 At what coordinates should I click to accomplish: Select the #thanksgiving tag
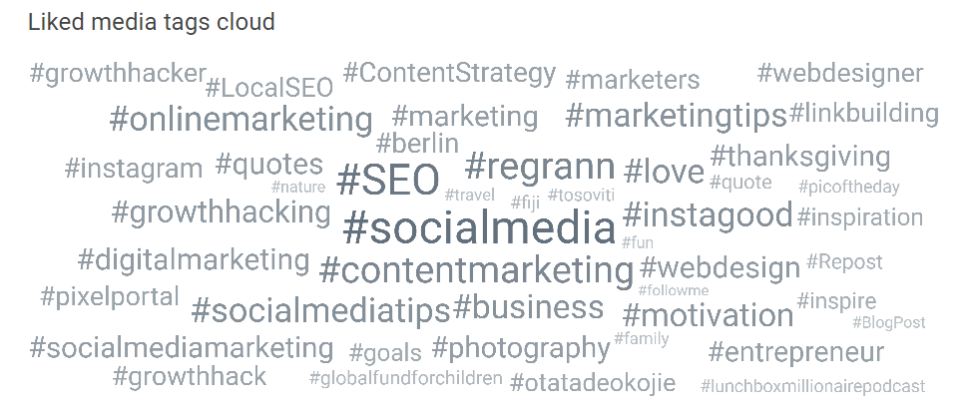pyautogui.click(x=800, y=158)
